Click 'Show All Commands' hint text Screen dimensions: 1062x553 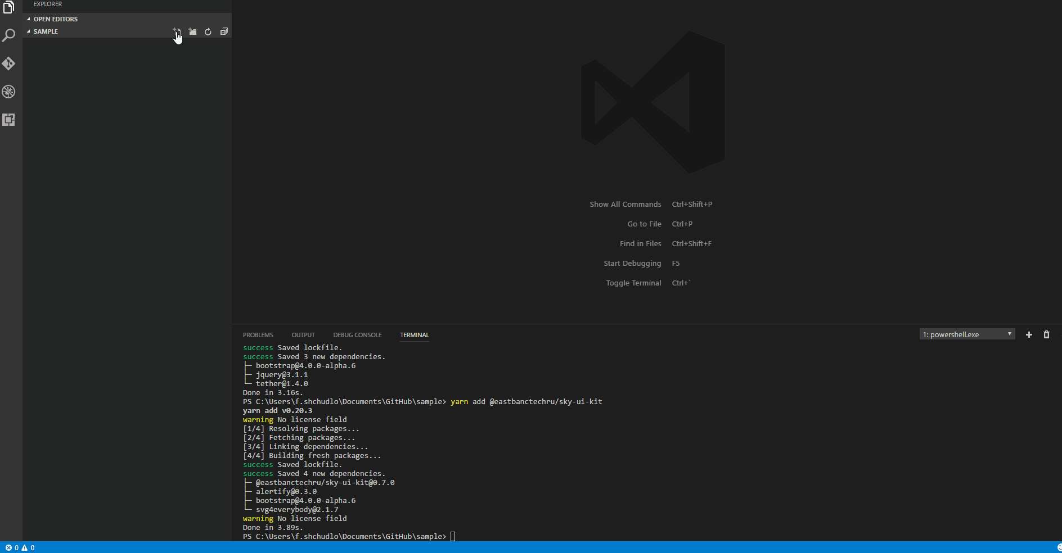(x=625, y=205)
